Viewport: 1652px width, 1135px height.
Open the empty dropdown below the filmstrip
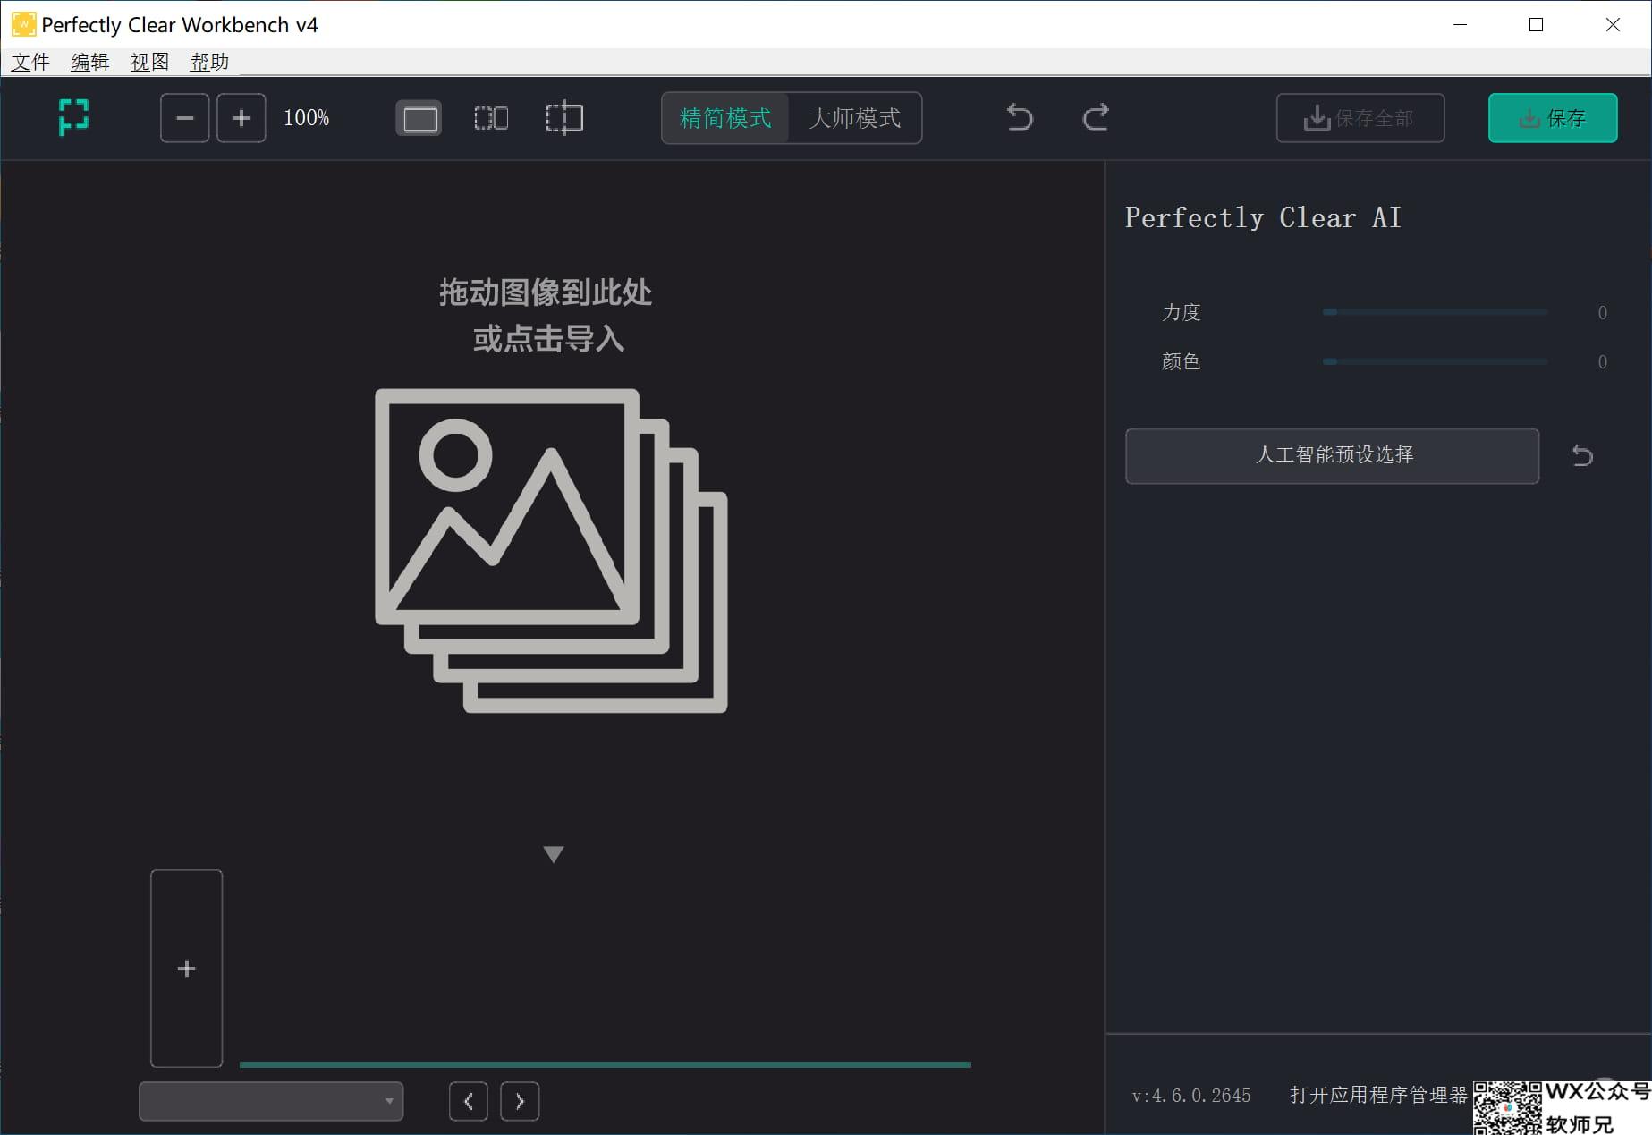coord(271,1101)
